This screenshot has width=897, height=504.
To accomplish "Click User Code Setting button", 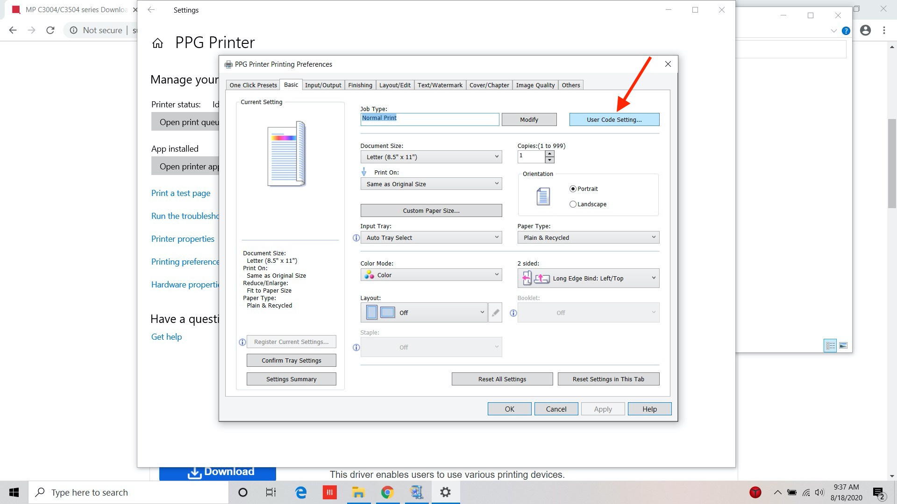I will [614, 120].
